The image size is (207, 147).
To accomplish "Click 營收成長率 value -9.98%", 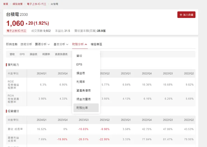I will pos(105,129).
